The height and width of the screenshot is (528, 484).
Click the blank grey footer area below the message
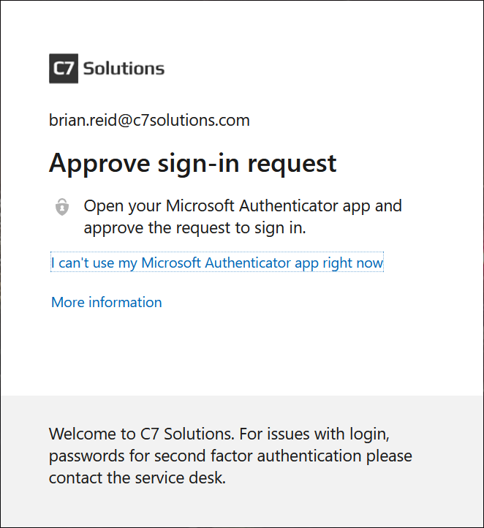[242, 508]
